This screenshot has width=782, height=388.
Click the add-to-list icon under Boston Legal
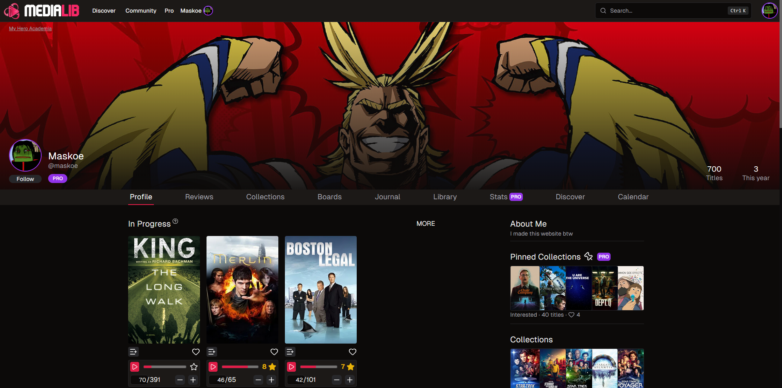(x=290, y=352)
